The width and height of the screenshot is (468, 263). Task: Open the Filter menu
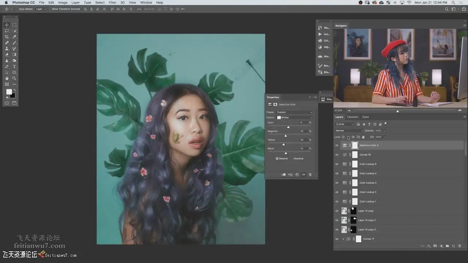(112, 3)
